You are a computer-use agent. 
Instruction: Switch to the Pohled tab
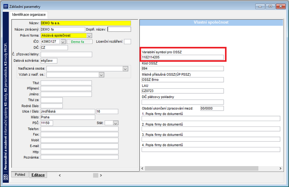tap(20, 174)
